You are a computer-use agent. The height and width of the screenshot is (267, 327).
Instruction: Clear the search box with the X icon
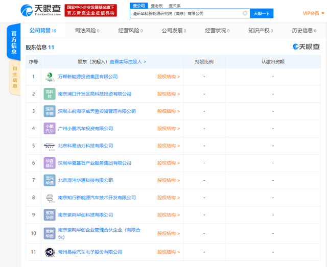pyautogui.click(x=245, y=13)
